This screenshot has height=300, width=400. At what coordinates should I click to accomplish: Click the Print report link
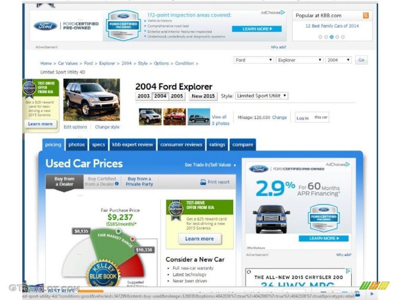218,182
